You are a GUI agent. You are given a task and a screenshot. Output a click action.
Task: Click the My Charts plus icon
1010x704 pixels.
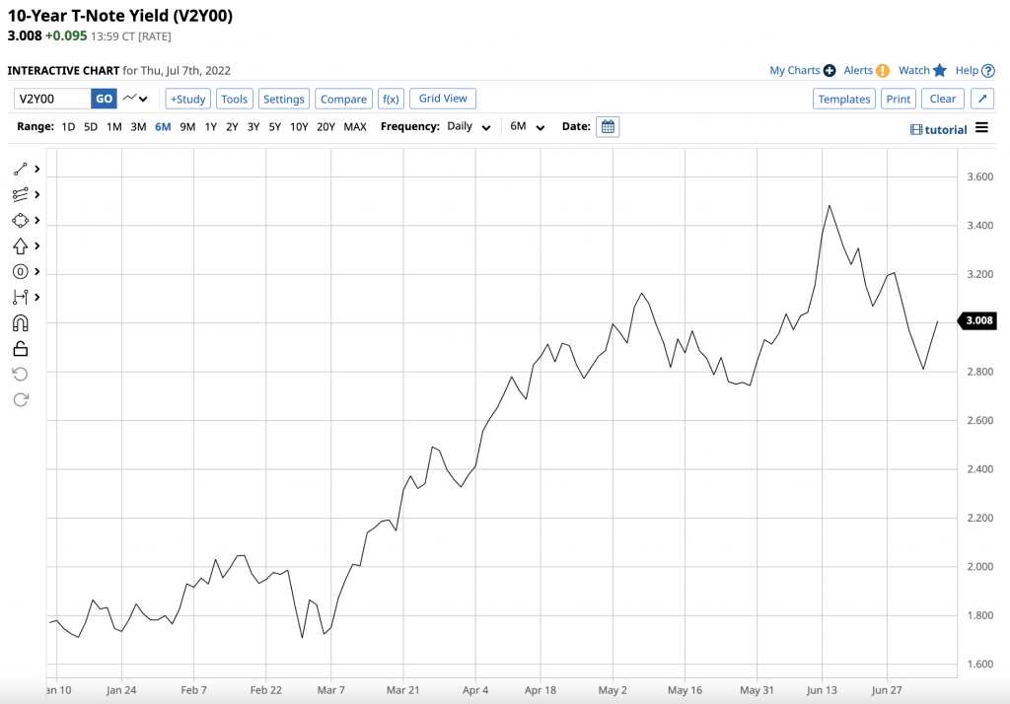pos(830,71)
